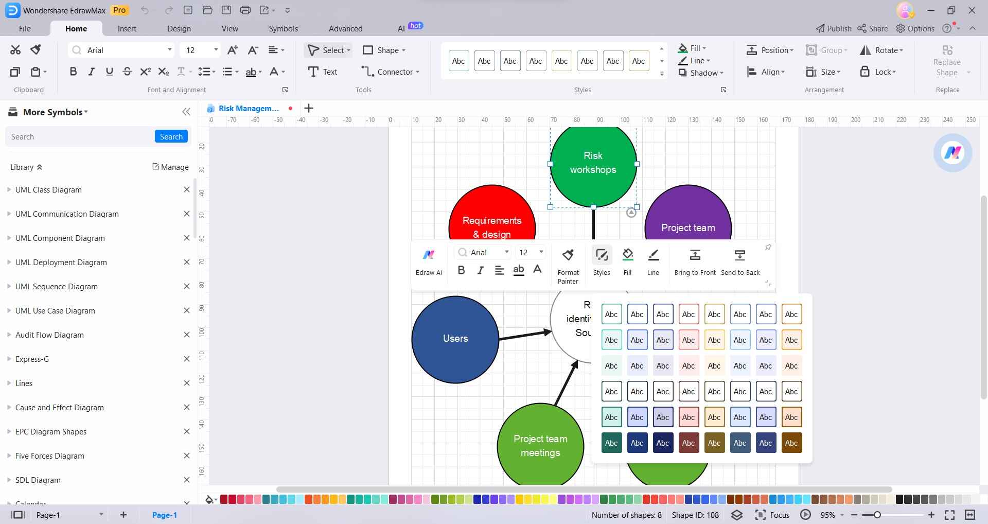This screenshot has width=988, height=524.
Task: Open the Align menu
Action: pyautogui.click(x=766, y=72)
